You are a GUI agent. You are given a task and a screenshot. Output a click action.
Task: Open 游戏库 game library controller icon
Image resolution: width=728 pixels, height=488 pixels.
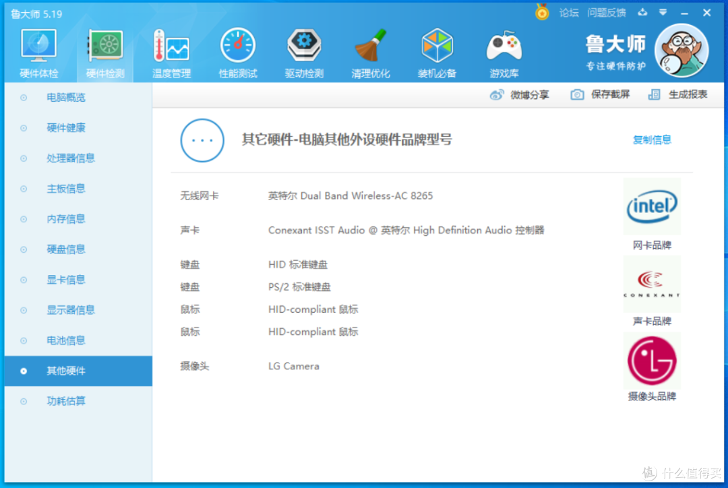click(x=504, y=53)
